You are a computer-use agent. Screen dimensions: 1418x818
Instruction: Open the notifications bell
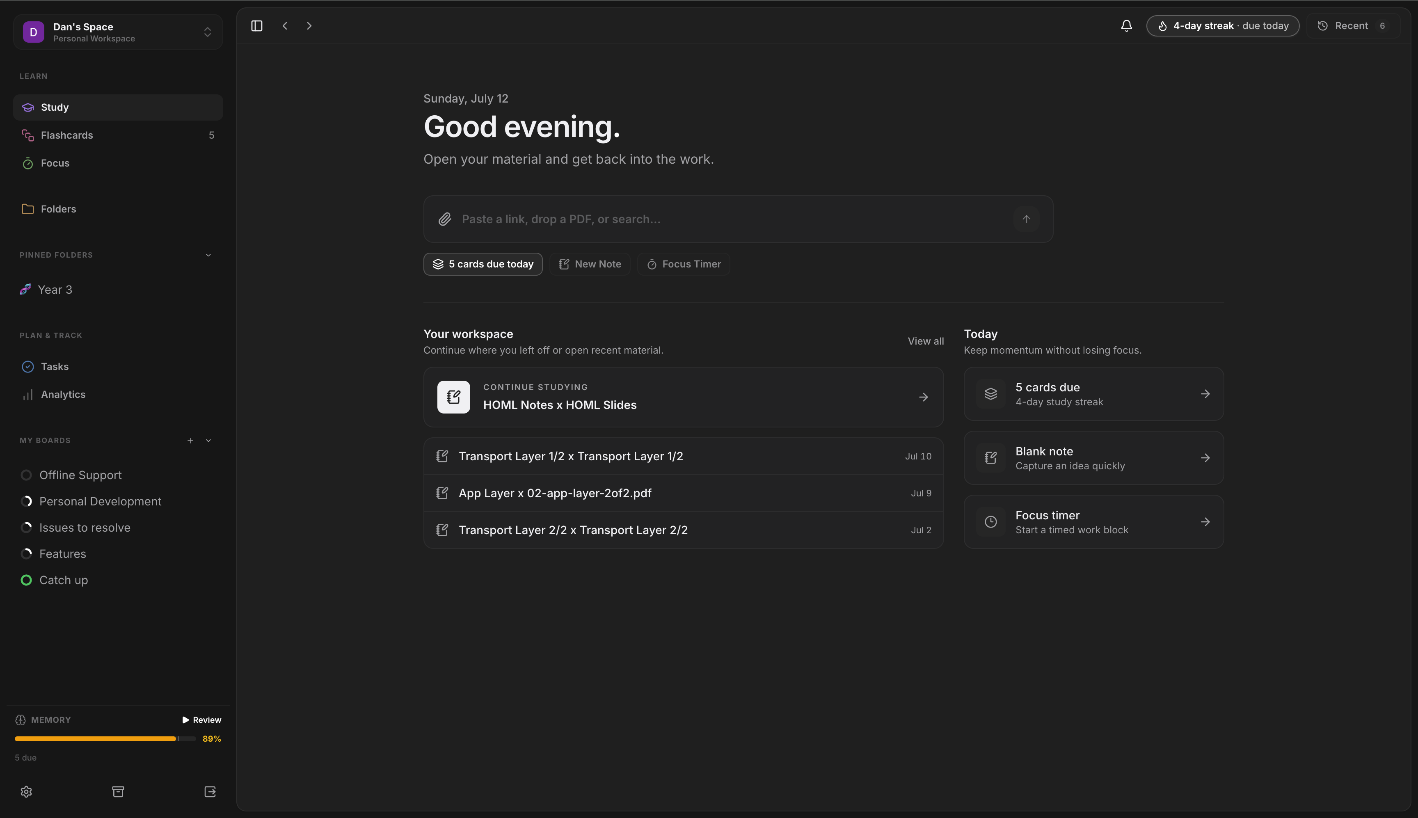point(1126,26)
